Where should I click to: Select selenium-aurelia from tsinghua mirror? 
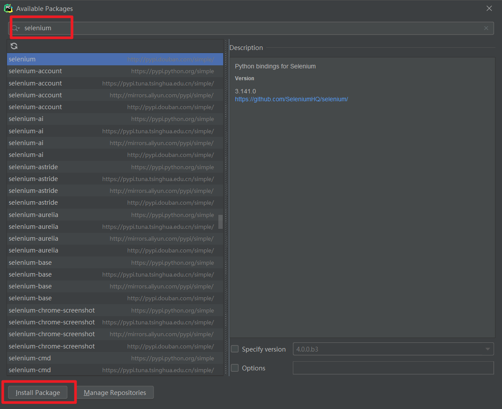[x=115, y=226]
